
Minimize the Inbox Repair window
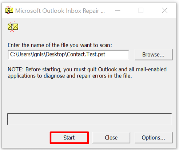[118, 11]
